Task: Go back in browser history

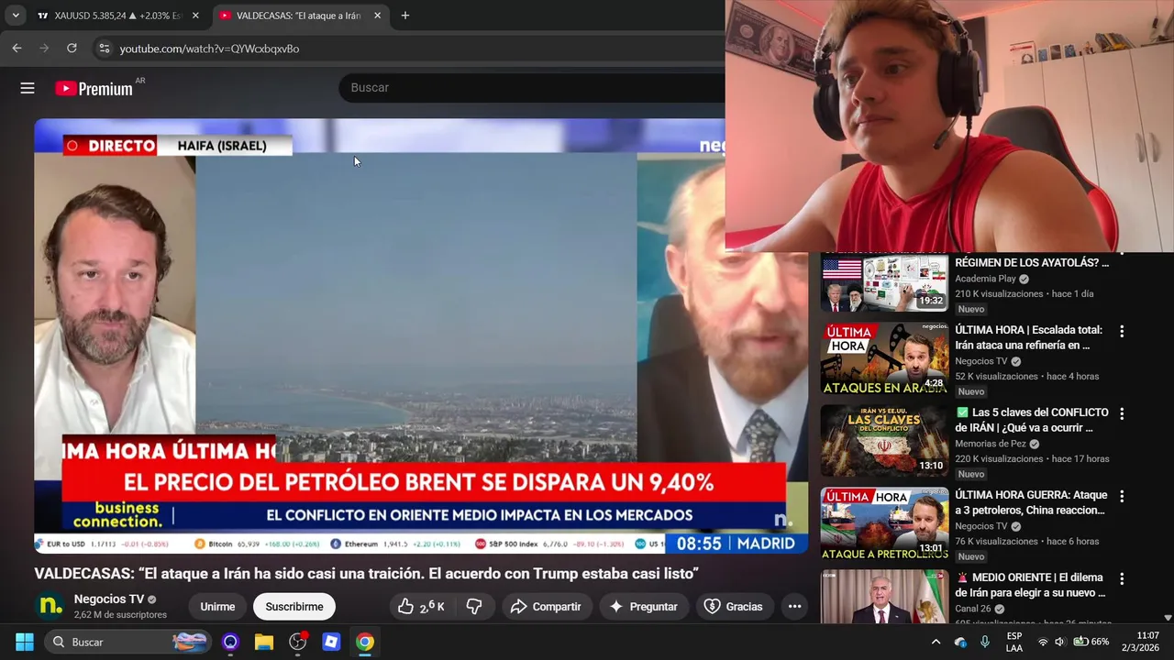Action: (17, 49)
